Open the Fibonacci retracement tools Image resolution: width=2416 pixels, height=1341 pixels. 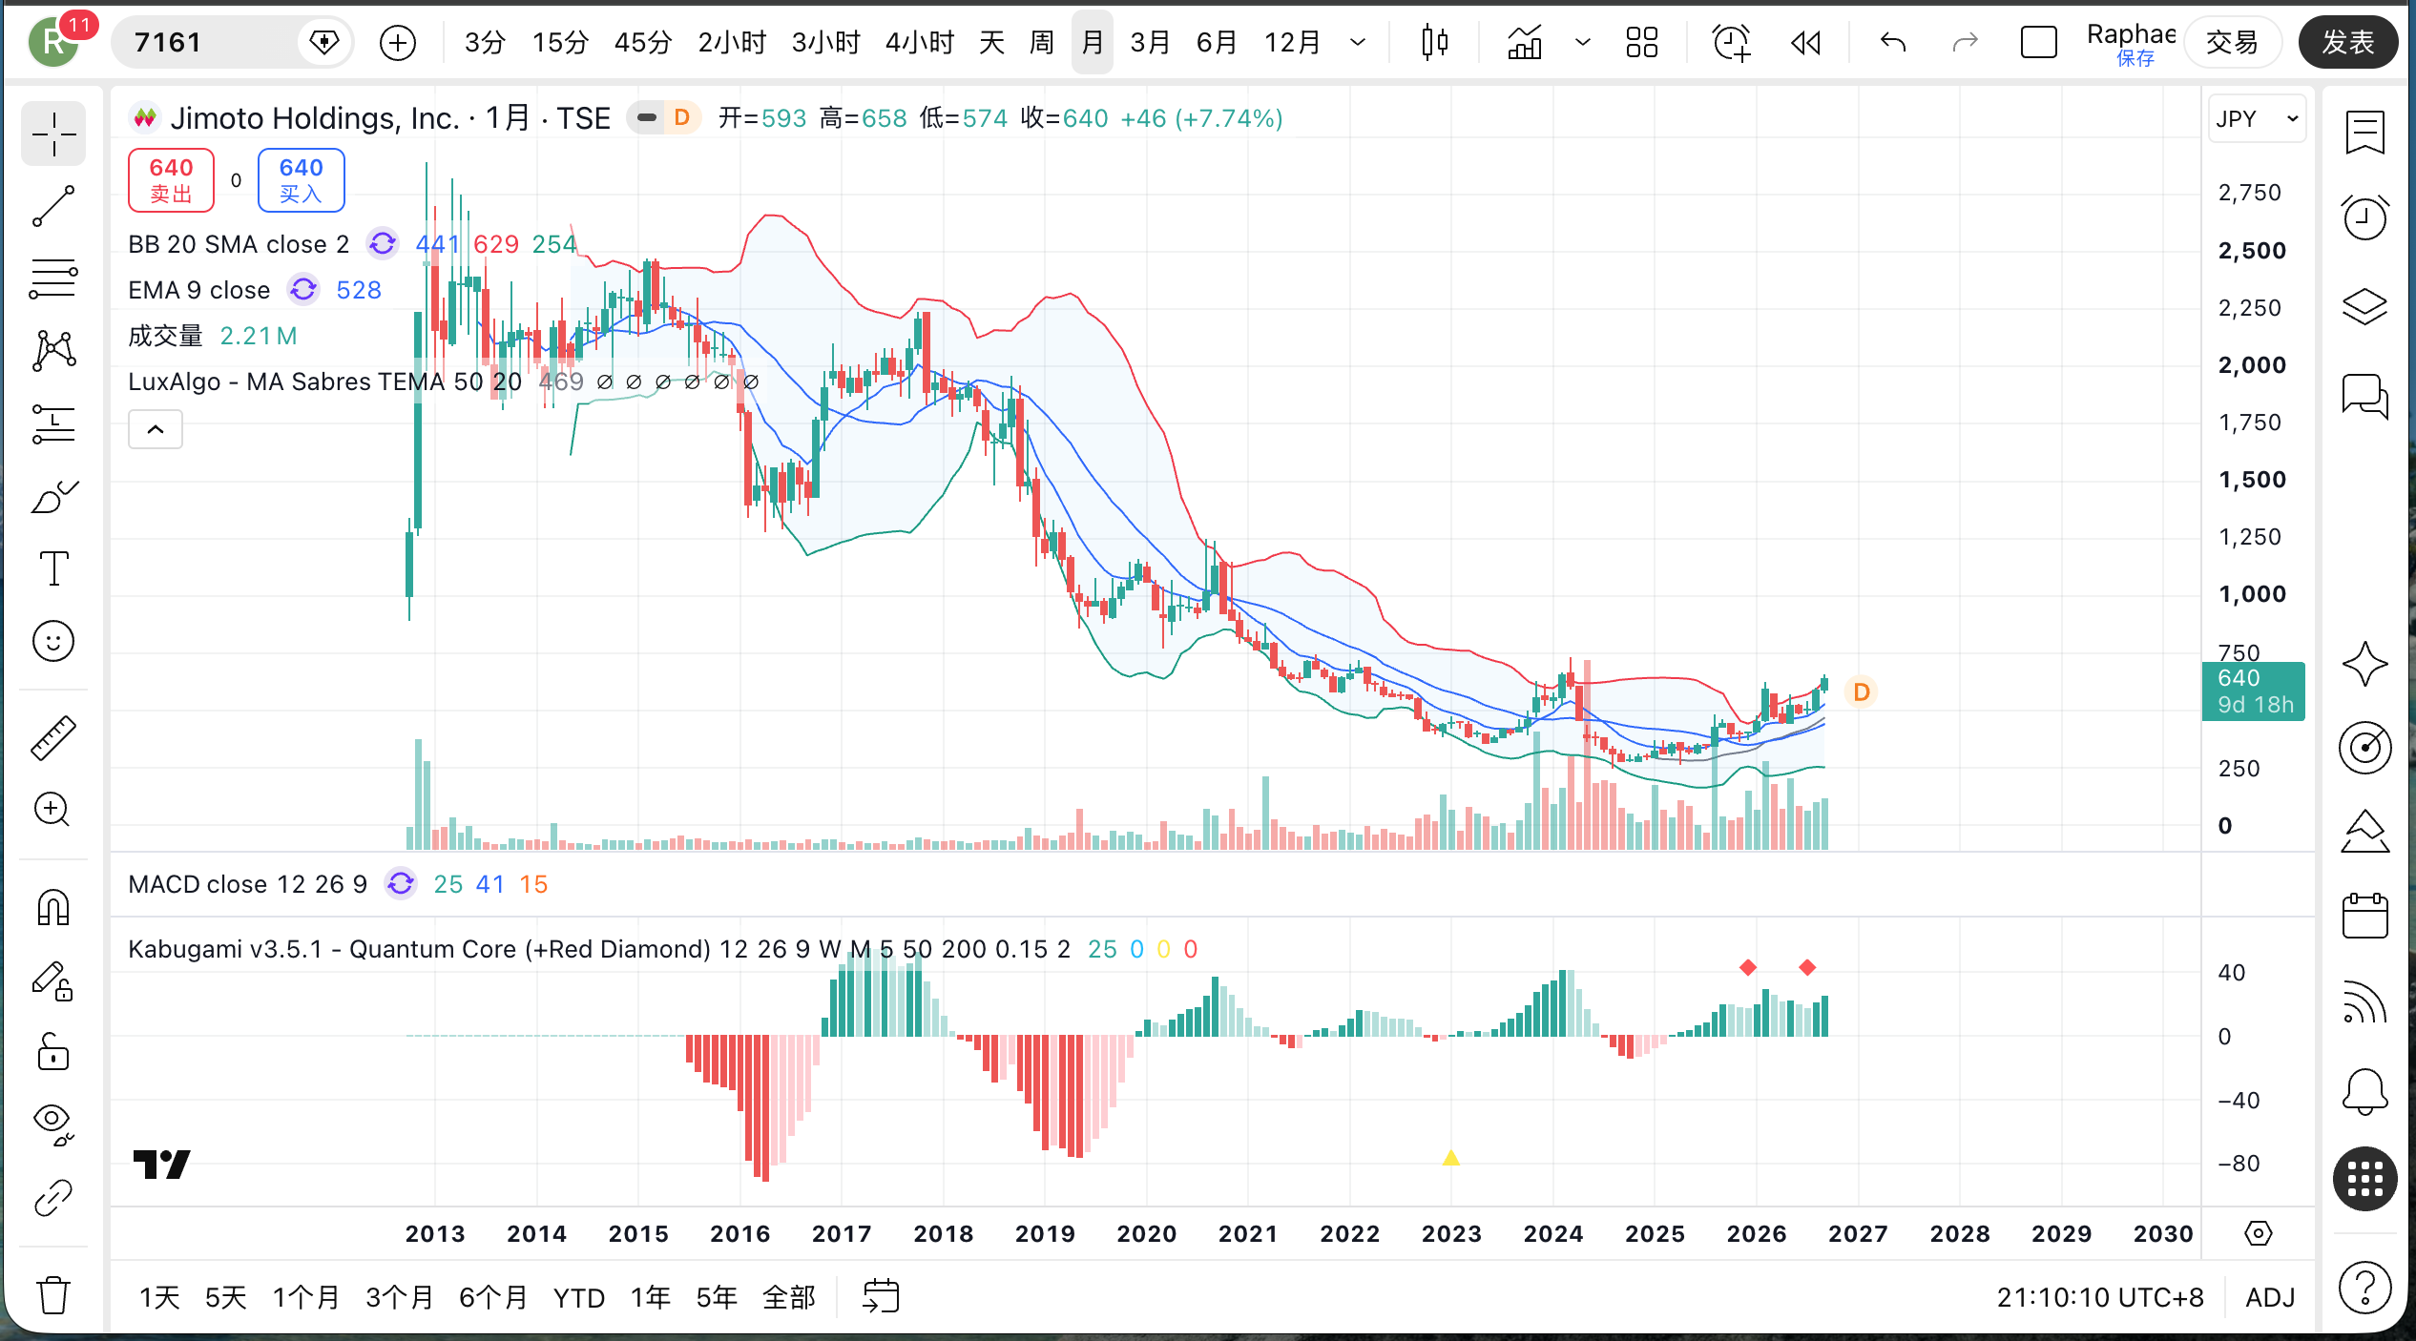coord(53,279)
